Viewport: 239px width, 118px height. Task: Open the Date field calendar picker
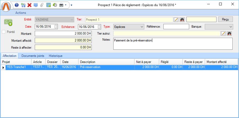[x=56, y=27]
